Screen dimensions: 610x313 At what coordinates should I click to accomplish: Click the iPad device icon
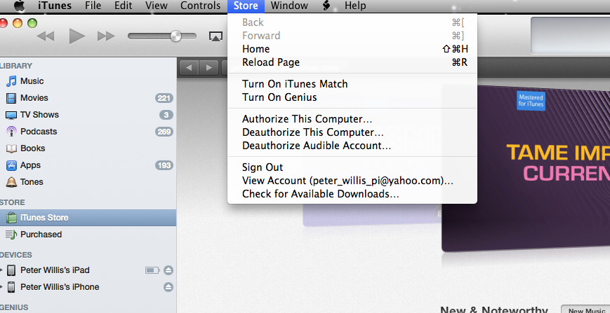click(x=11, y=270)
